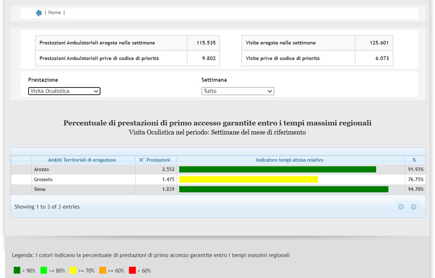
Task: Go to previous table page arrow
Action: (x=401, y=207)
